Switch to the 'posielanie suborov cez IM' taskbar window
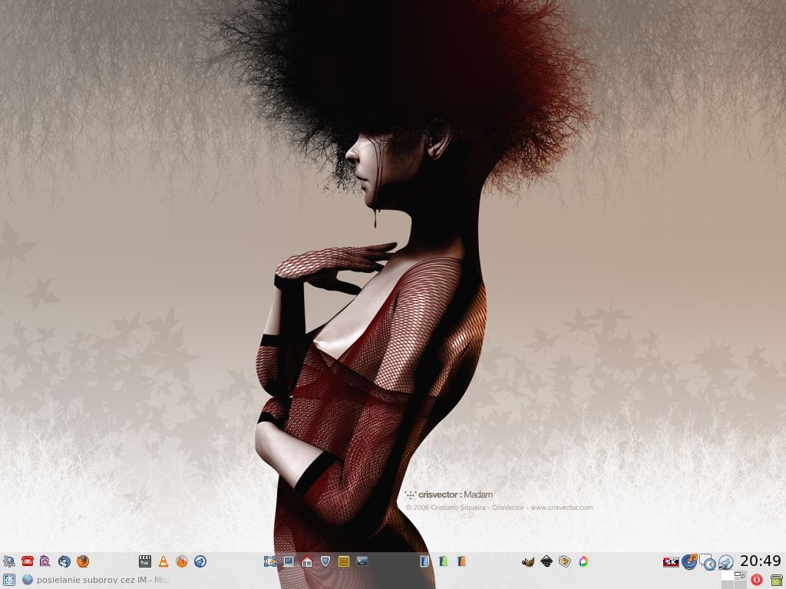 [96, 580]
